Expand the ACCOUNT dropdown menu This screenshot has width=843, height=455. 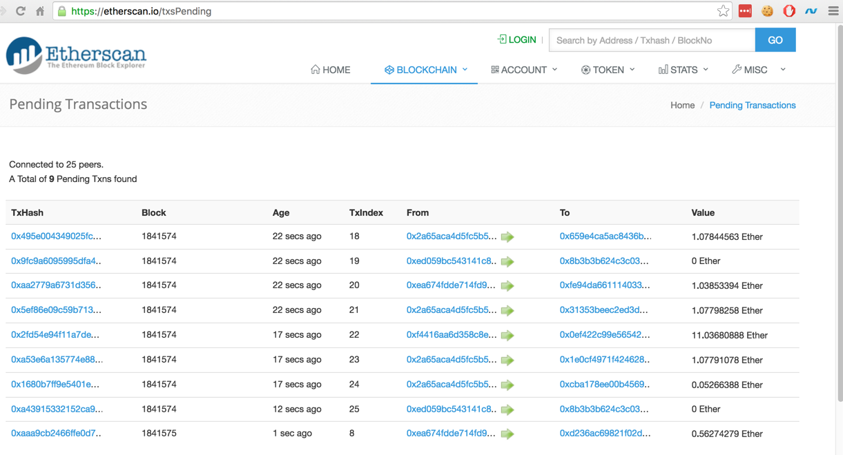click(524, 70)
